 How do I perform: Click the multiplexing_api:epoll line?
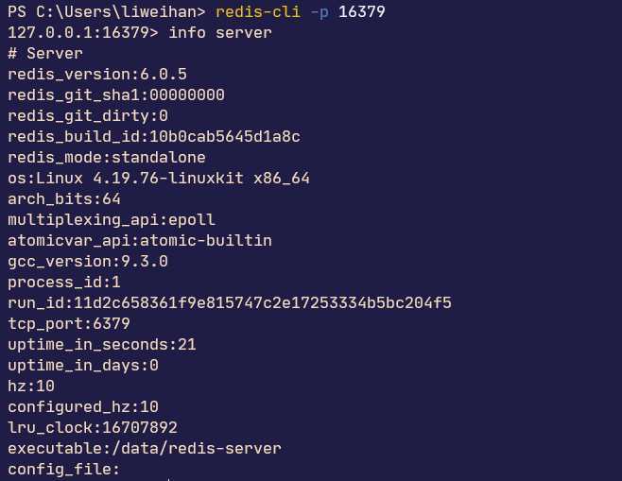point(112,220)
